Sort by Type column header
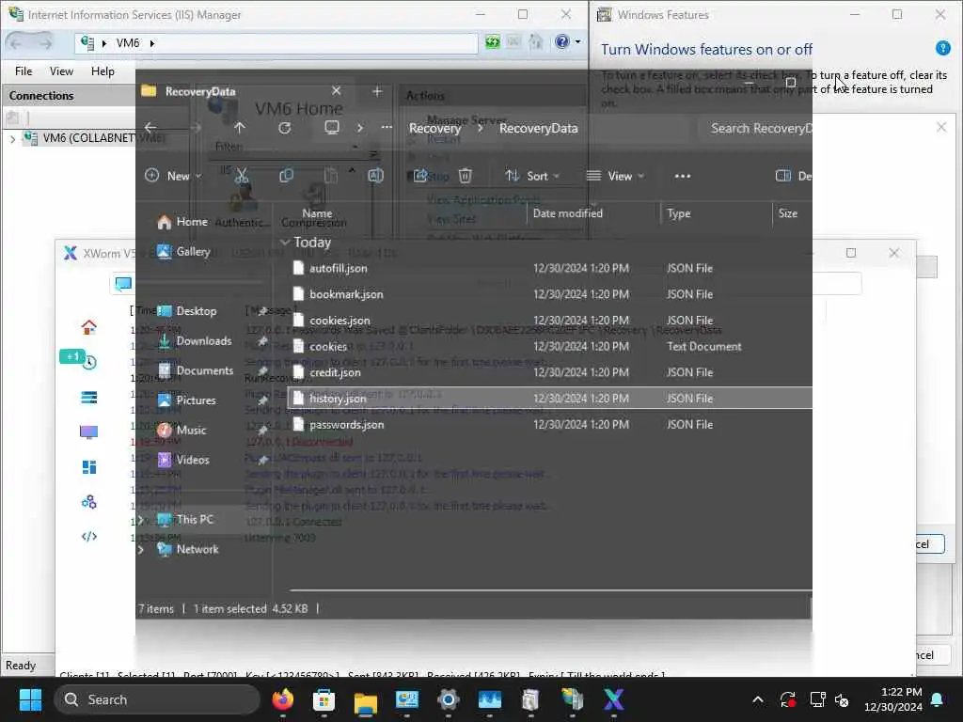The height and width of the screenshot is (722, 963). (x=679, y=213)
